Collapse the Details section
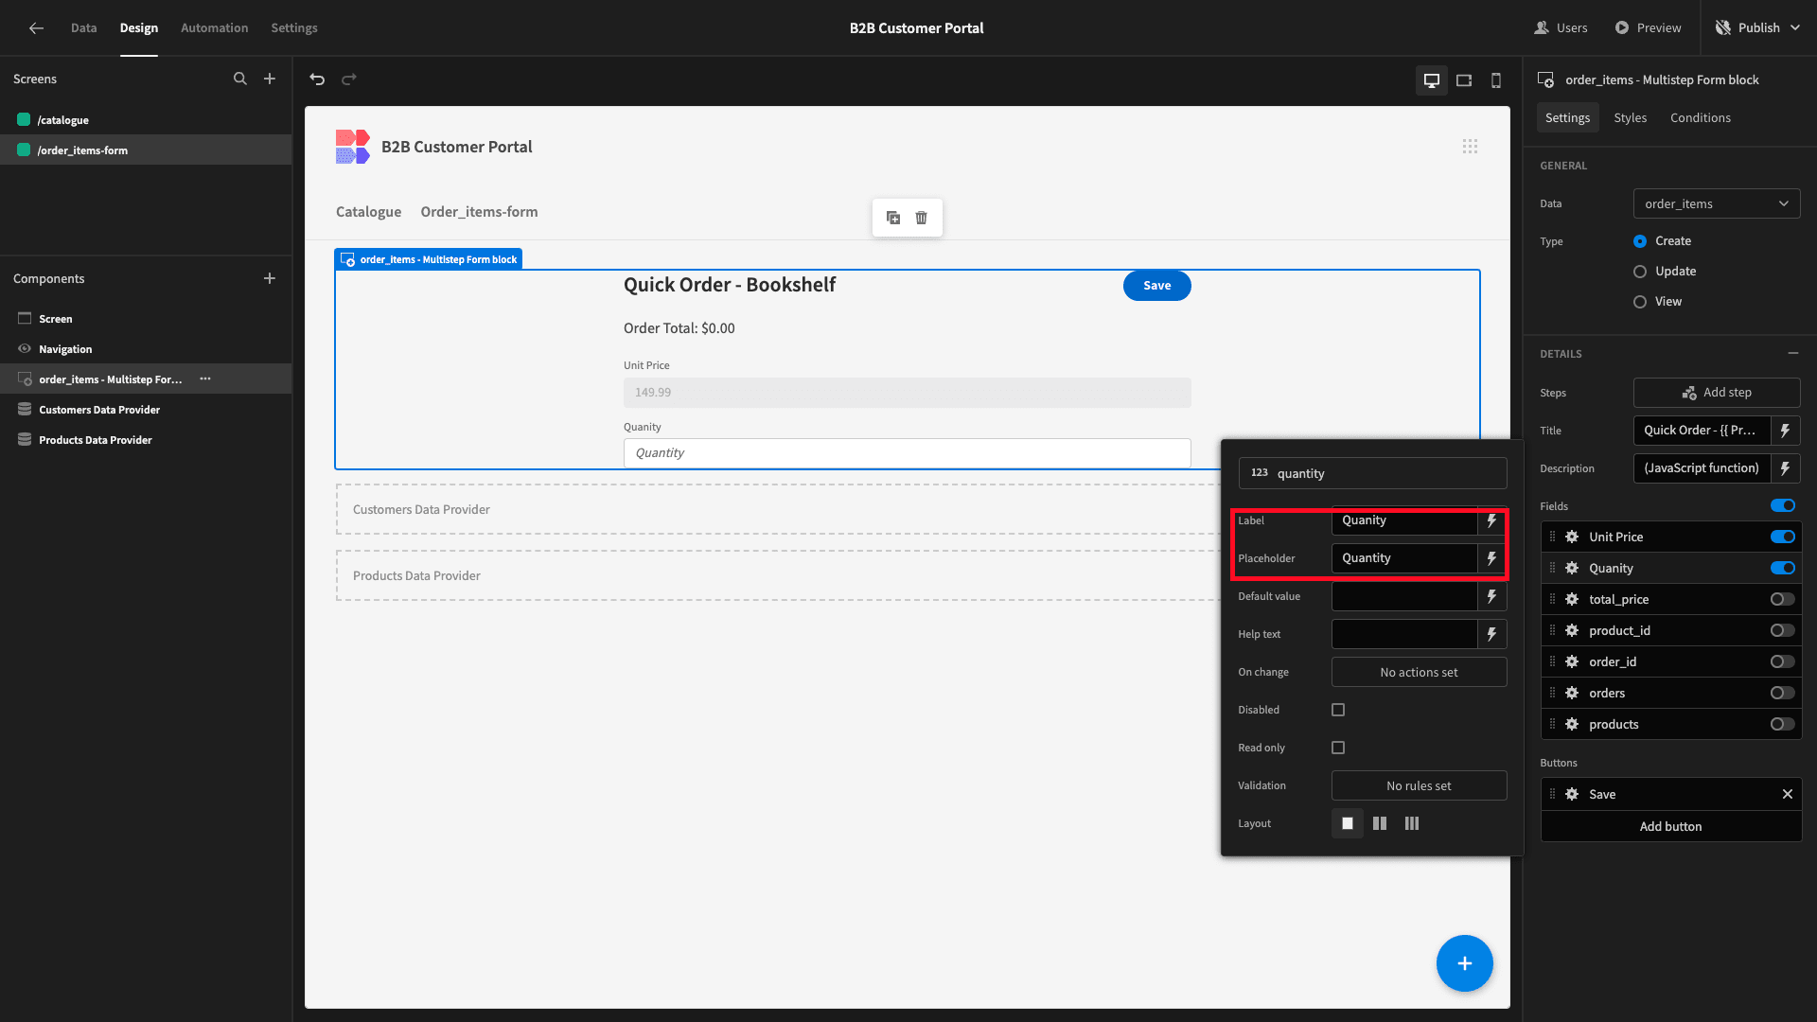This screenshot has width=1817, height=1022. click(x=1793, y=353)
